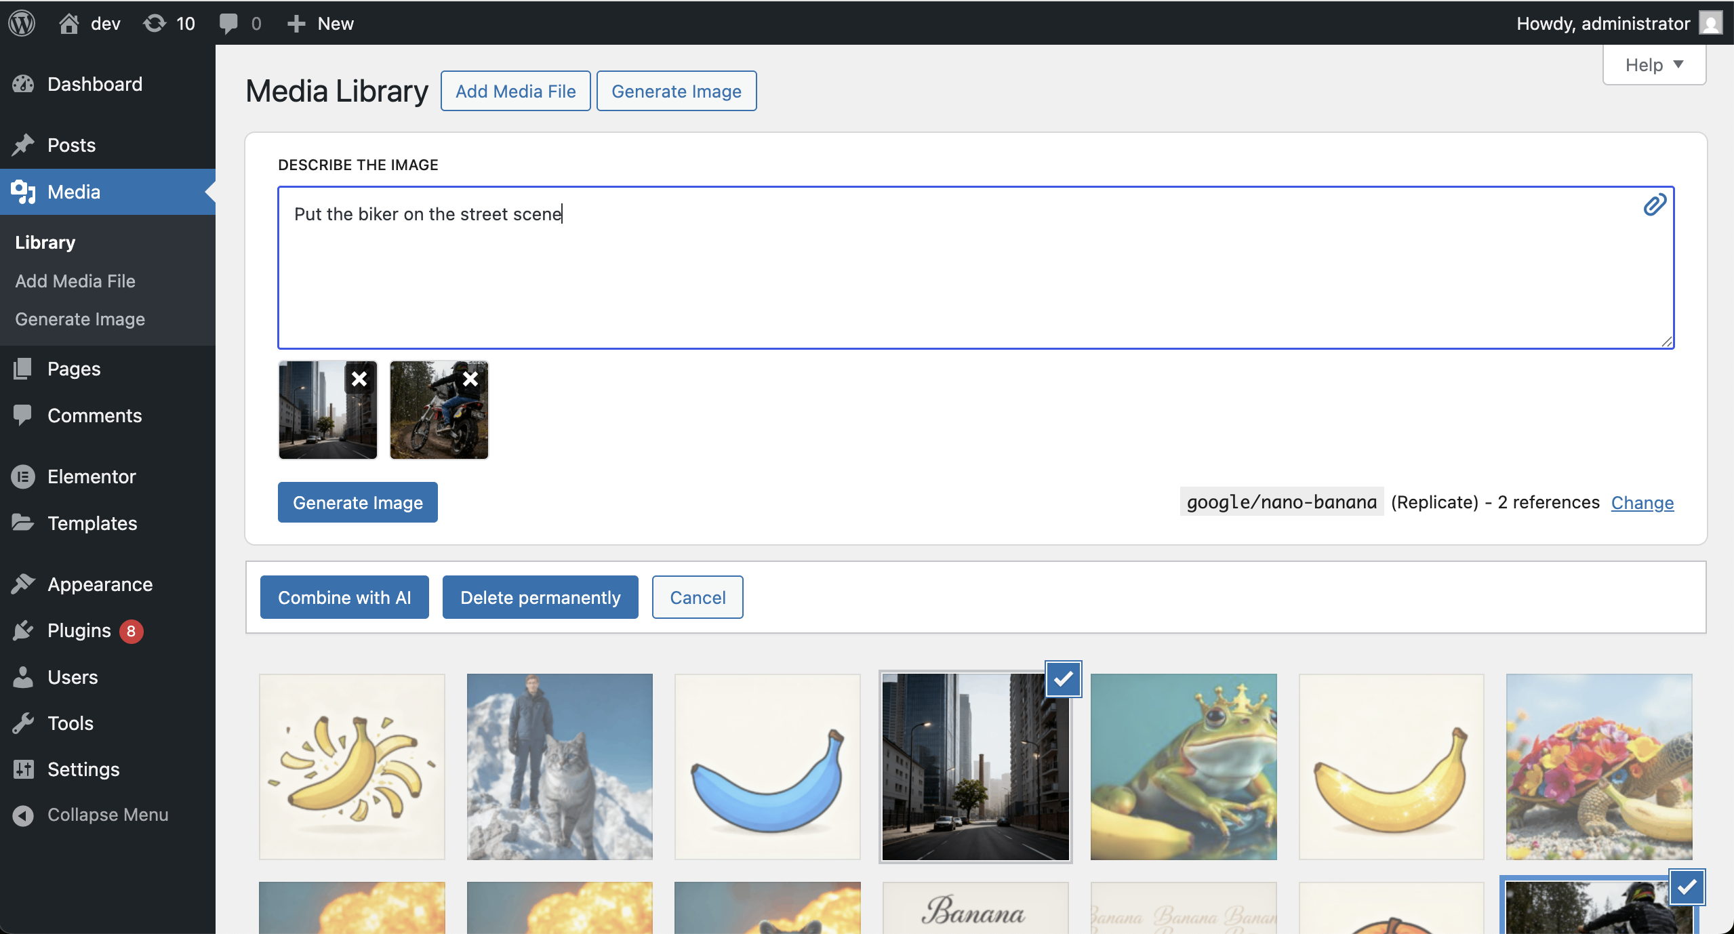This screenshot has height=934, width=1734.
Task: Uncheck the selected biker image checkbox
Action: click(x=1687, y=887)
